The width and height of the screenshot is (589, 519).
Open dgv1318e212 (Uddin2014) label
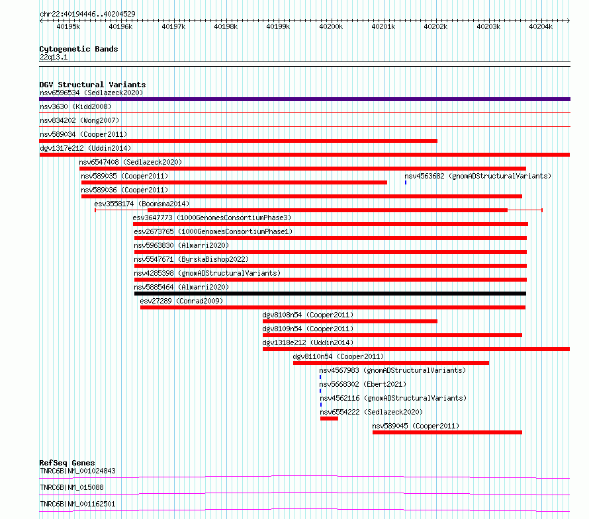coord(308,342)
